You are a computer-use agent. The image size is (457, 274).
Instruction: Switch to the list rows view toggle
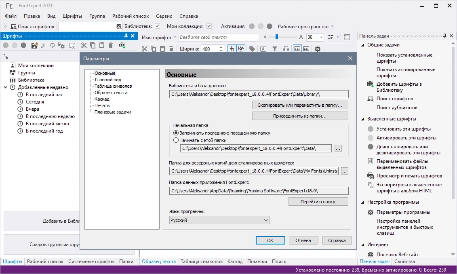[306, 48]
